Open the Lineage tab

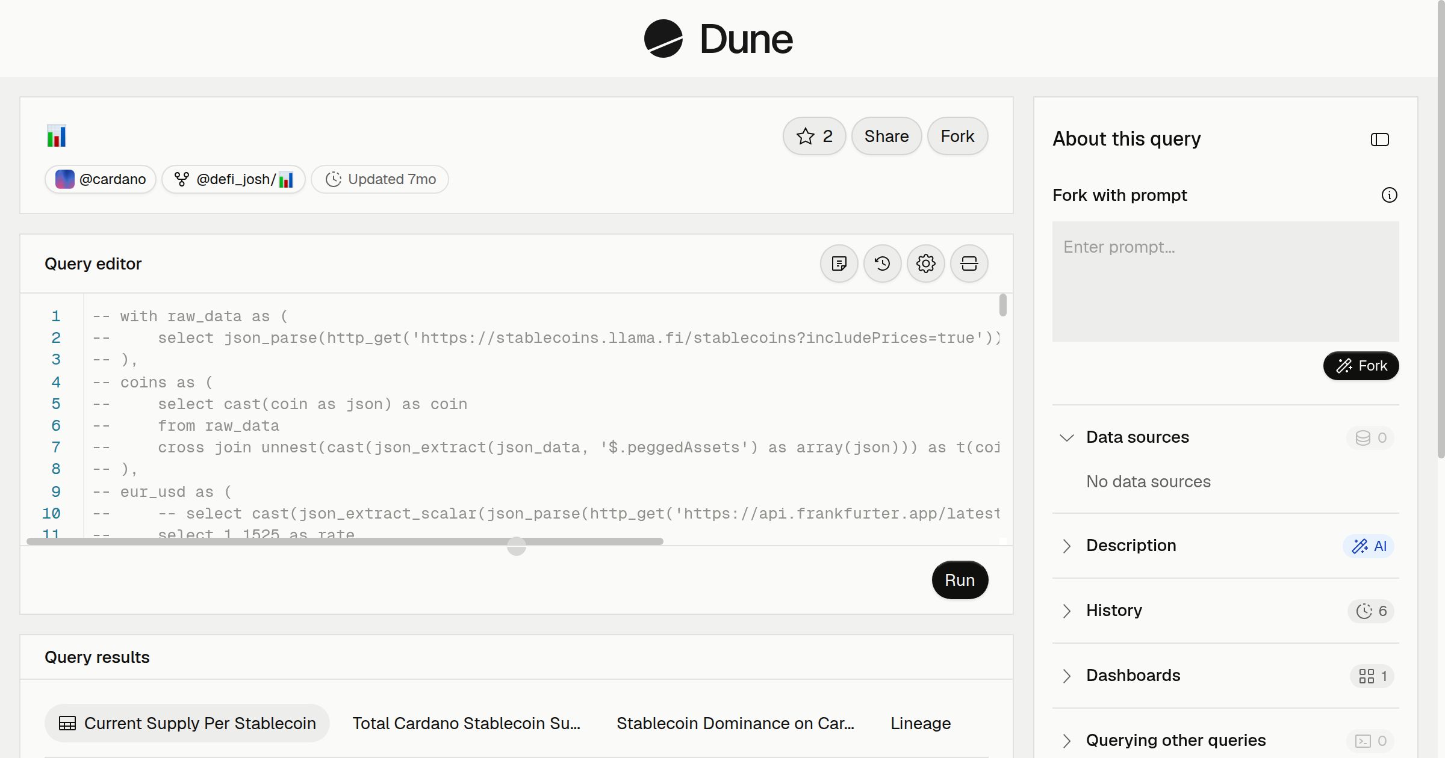pyautogui.click(x=921, y=723)
